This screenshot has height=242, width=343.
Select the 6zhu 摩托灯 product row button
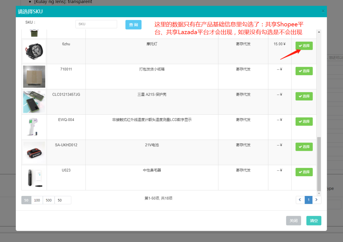[x=304, y=46]
